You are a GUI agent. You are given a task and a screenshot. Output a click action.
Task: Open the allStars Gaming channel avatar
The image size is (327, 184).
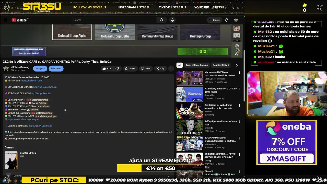(x=6, y=68)
